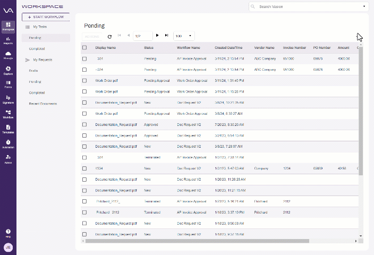
Task: Click the horizontal scrollbar thumb
Action: (x=197, y=241)
